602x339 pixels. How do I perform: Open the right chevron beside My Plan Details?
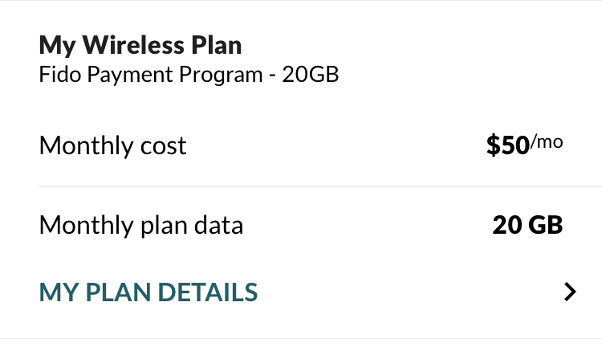pyautogui.click(x=570, y=292)
